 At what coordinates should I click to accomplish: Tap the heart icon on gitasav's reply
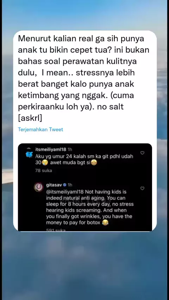[x=142, y=188]
